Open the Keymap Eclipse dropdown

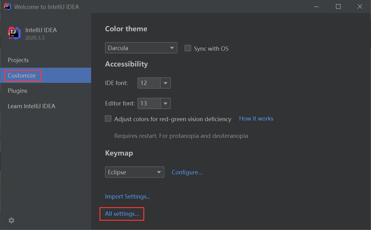click(135, 172)
